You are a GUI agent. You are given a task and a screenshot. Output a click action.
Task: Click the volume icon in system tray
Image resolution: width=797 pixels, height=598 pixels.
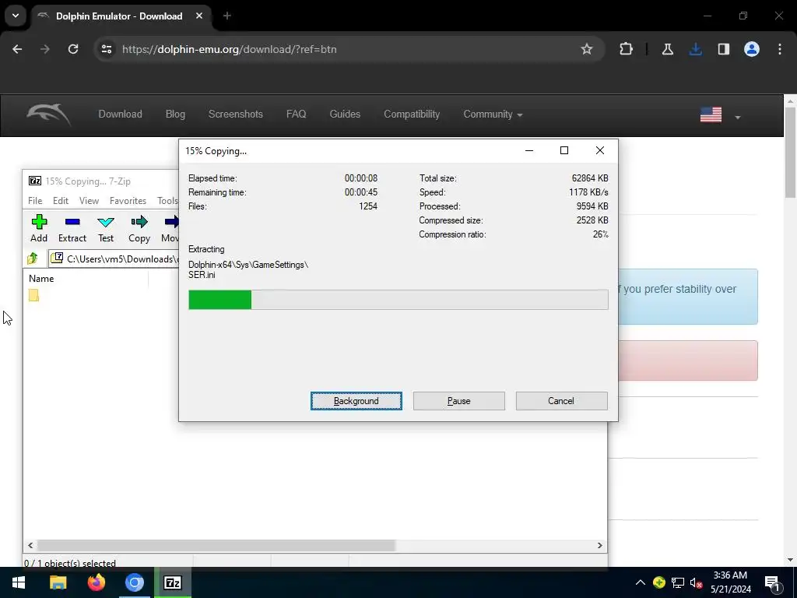pos(696,582)
